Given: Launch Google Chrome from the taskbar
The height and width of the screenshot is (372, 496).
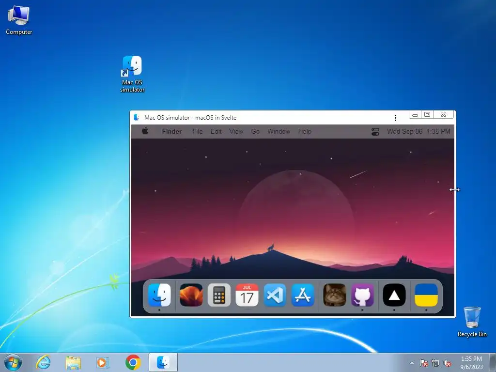Looking at the screenshot, I should point(133,362).
